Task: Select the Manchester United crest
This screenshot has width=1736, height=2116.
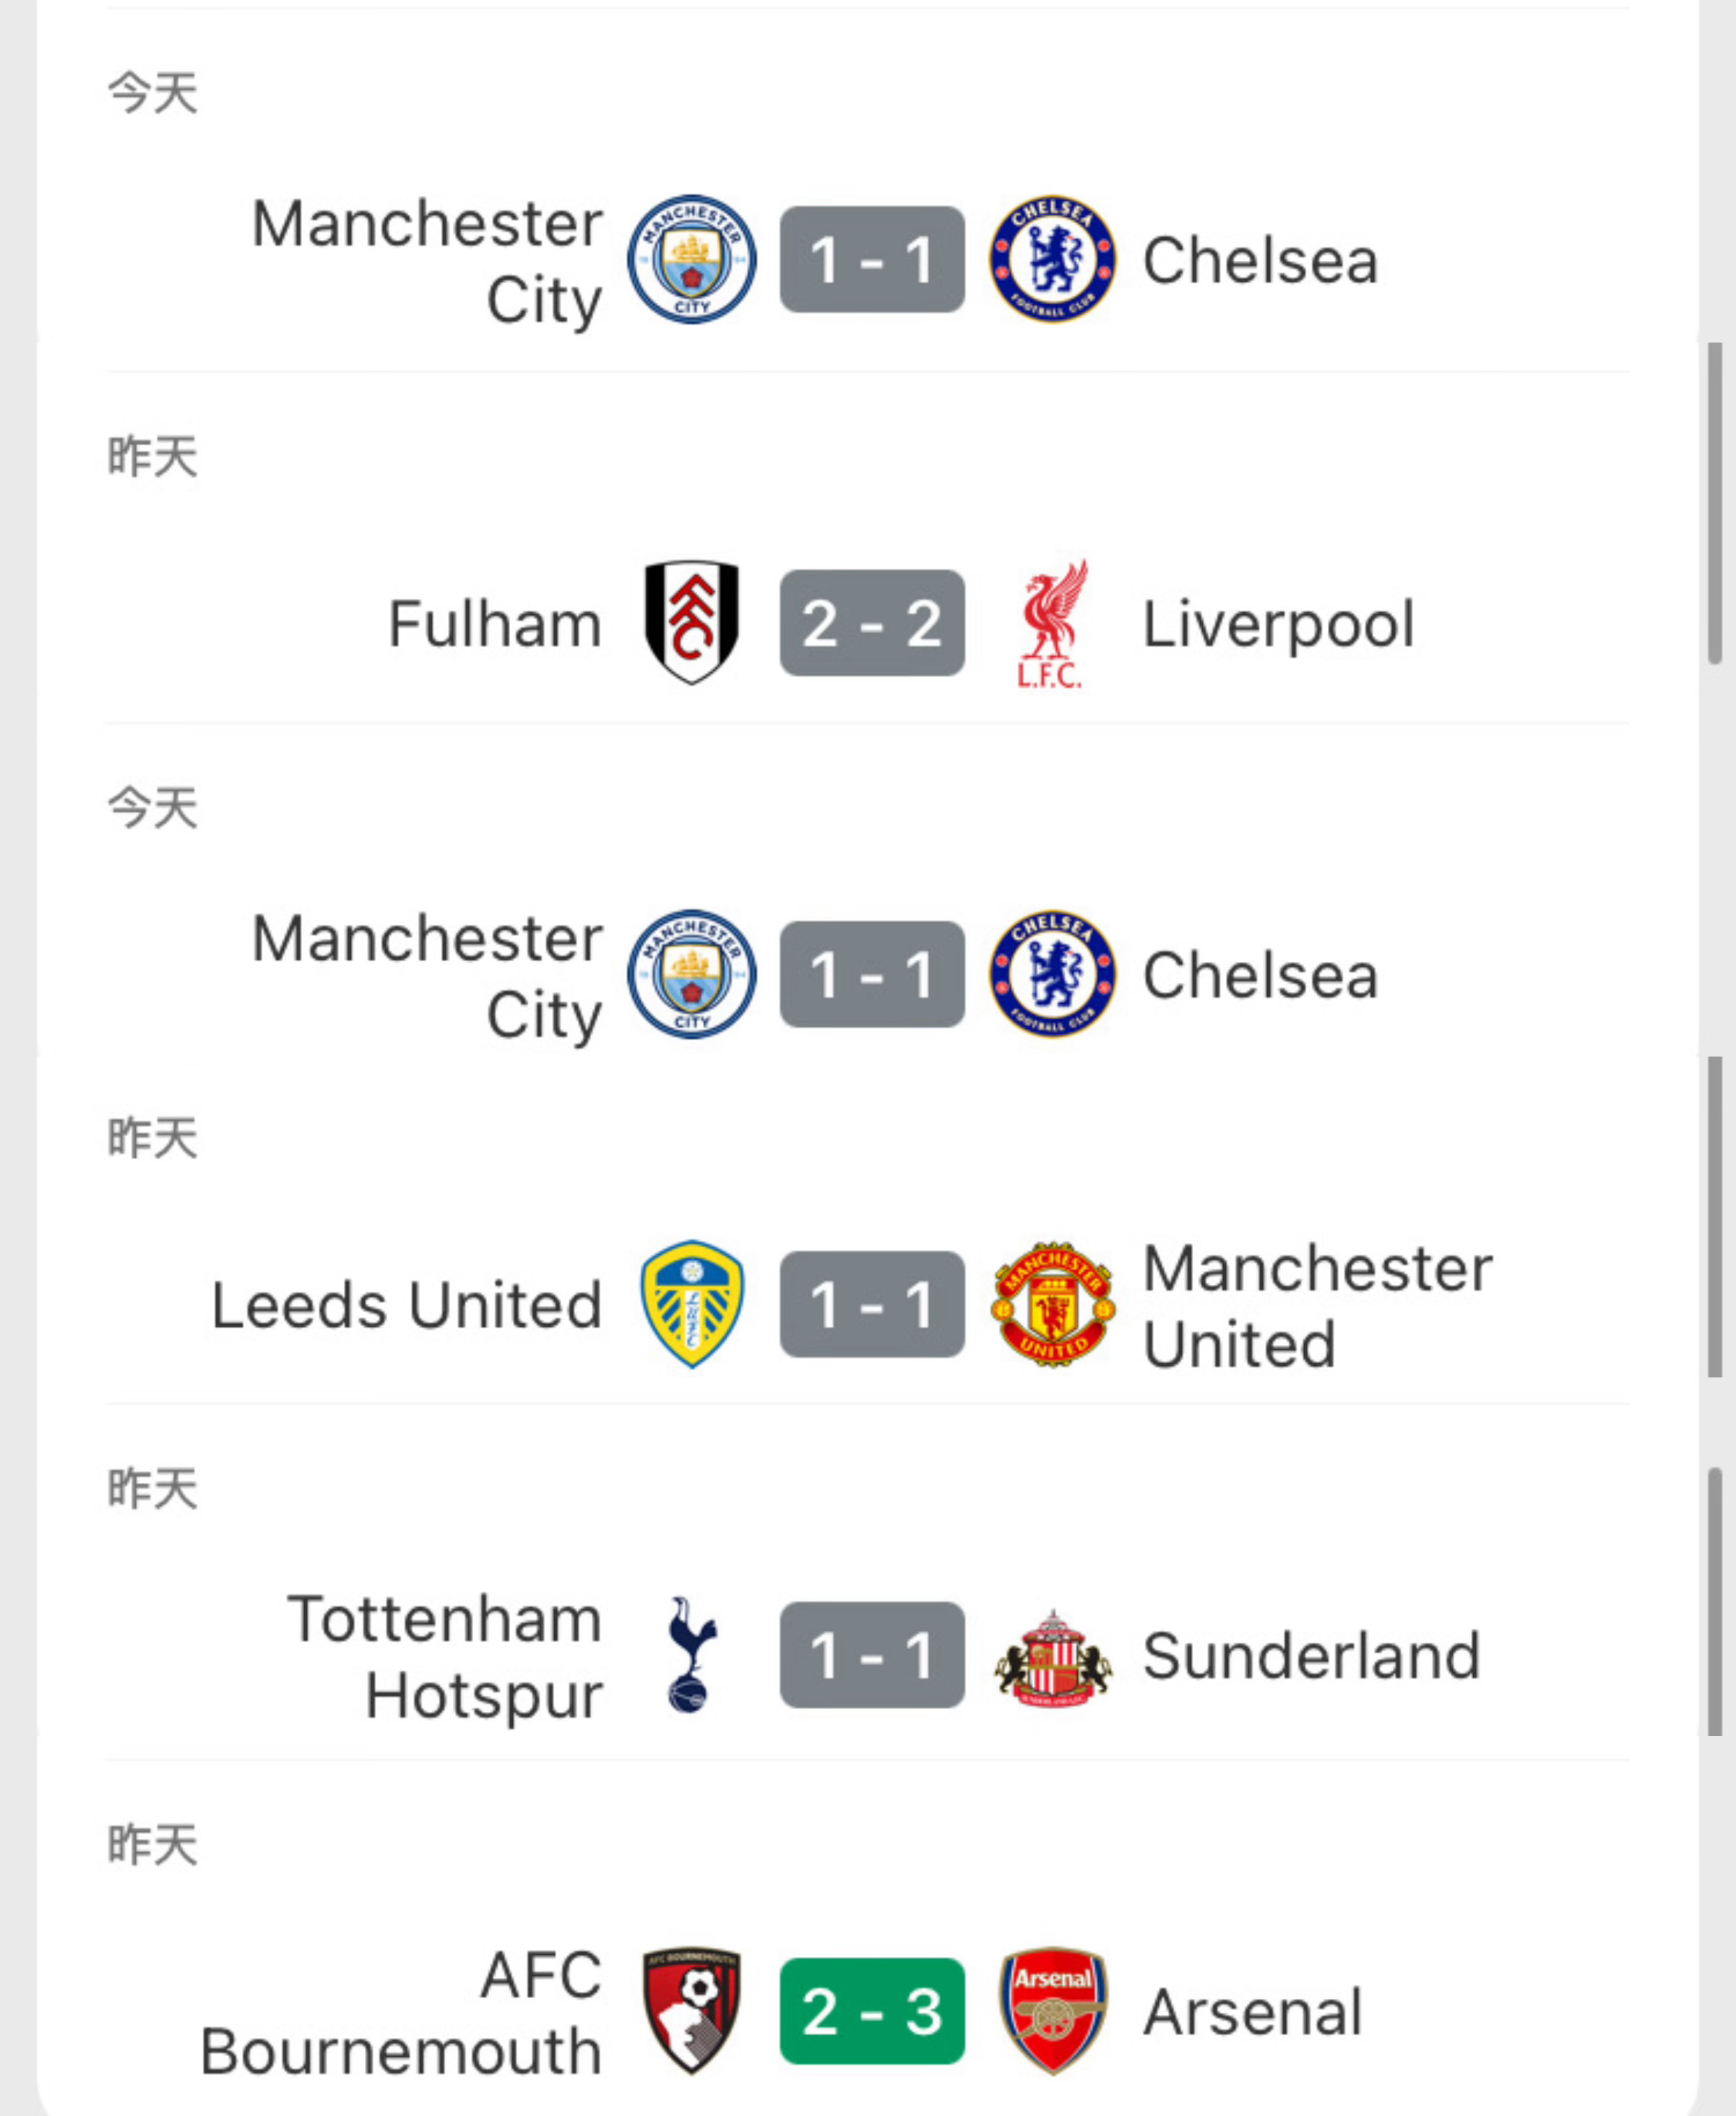Action: click(x=1052, y=1304)
